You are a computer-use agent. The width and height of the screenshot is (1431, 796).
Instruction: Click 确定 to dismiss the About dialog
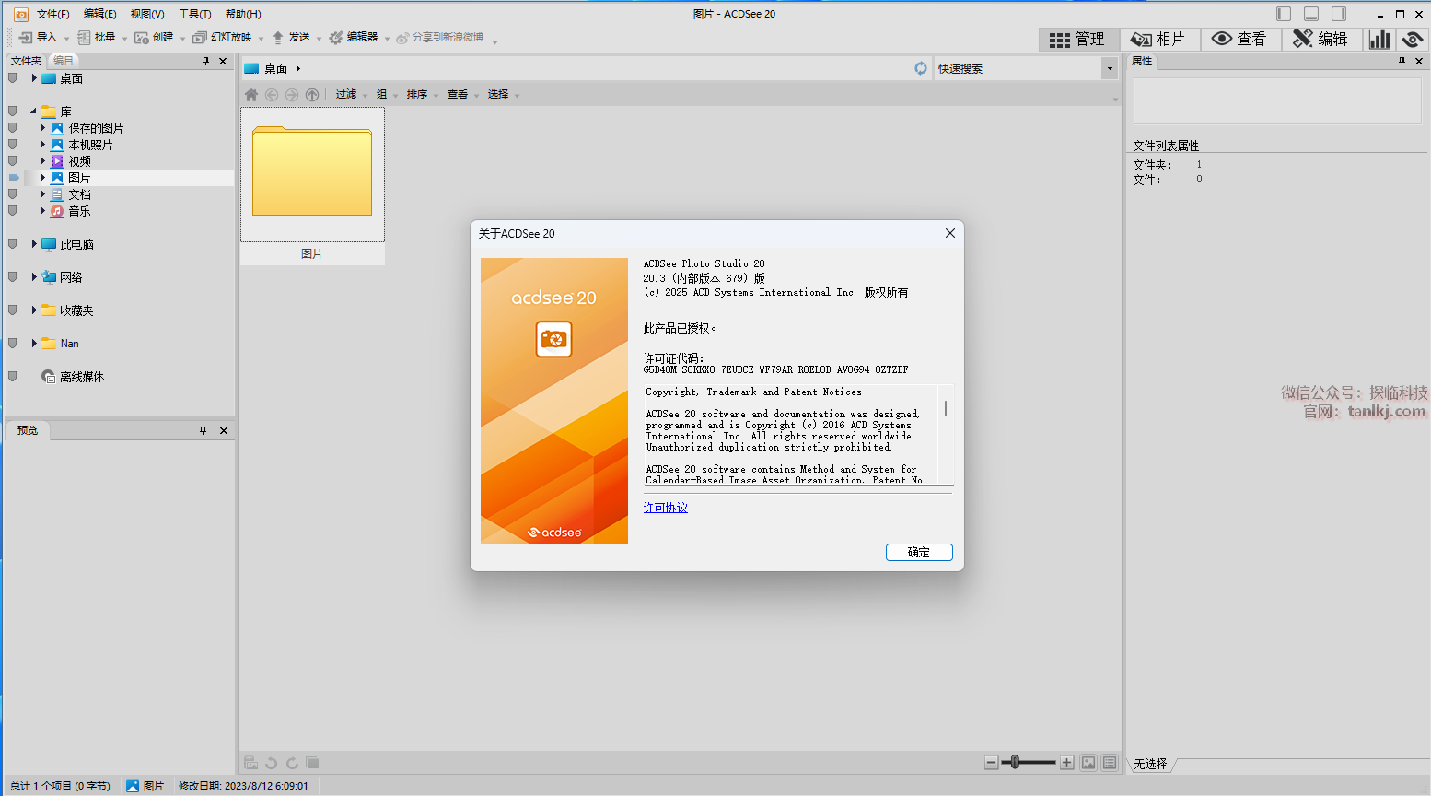[919, 552]
